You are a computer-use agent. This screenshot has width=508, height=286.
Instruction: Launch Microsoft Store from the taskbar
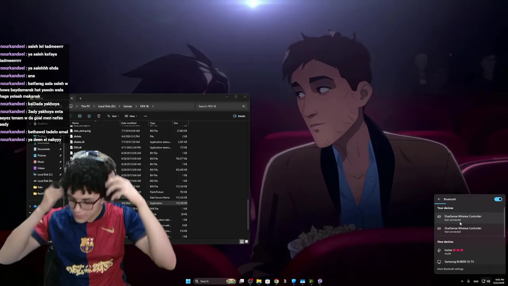[267, 281]
